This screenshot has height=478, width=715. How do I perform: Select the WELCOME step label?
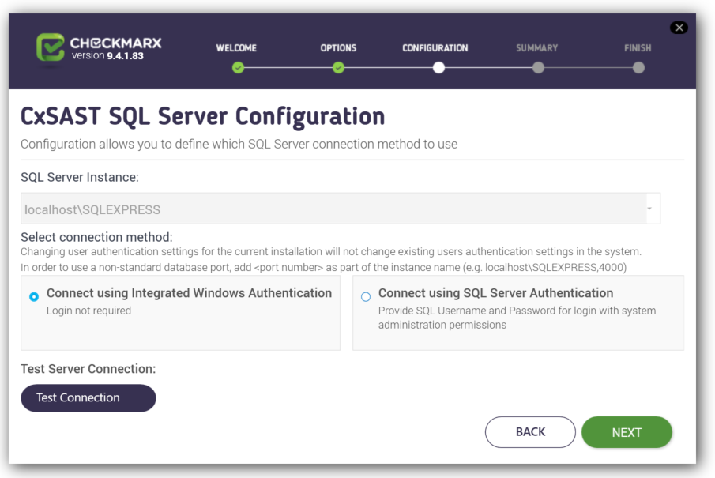click(x=236, y=48)
